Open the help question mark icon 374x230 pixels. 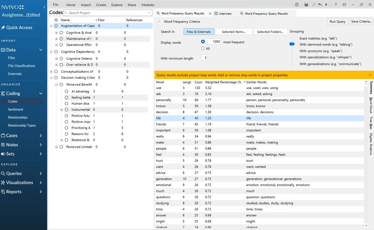pos(335,5)
